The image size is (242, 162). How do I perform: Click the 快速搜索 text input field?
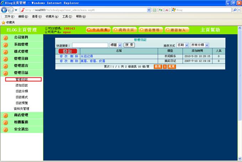click(x=90, y=45)
